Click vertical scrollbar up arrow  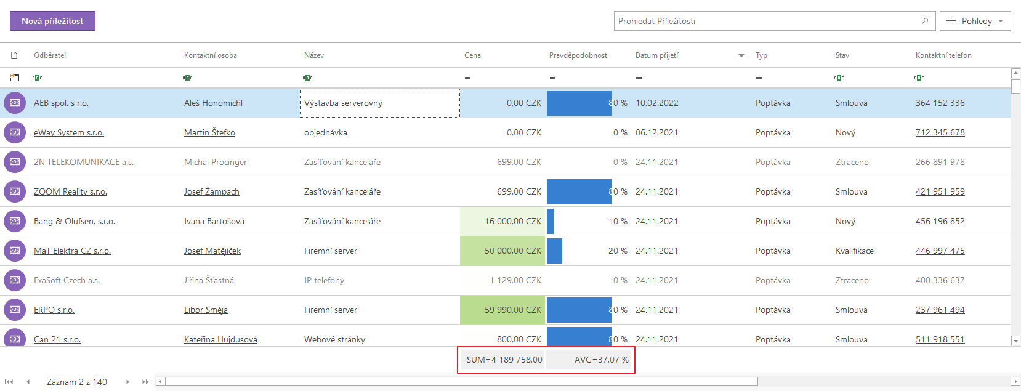coord(1016,73)
